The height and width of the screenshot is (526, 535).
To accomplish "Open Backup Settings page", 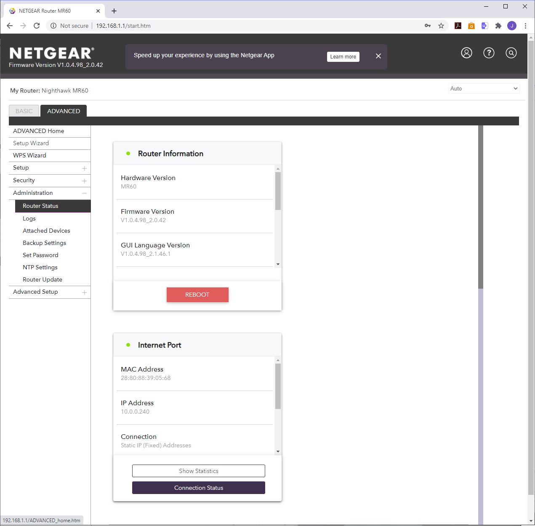I will (44, 243).
